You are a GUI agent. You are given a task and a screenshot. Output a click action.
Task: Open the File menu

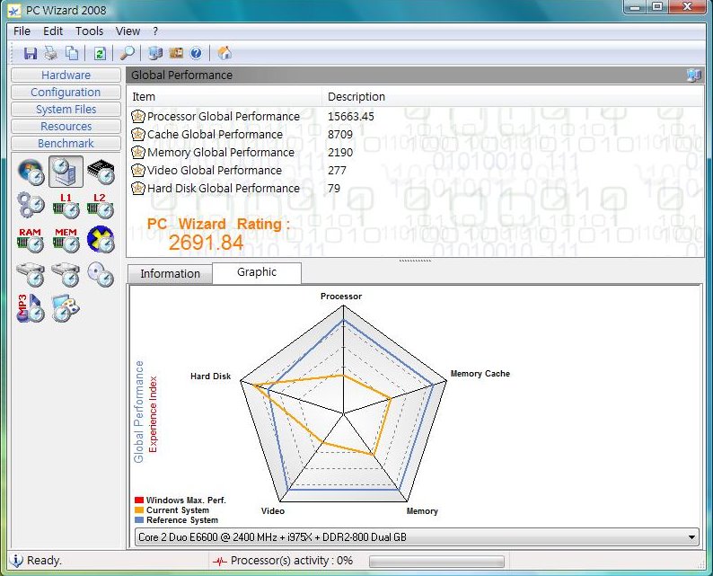(x=22, y=31)
